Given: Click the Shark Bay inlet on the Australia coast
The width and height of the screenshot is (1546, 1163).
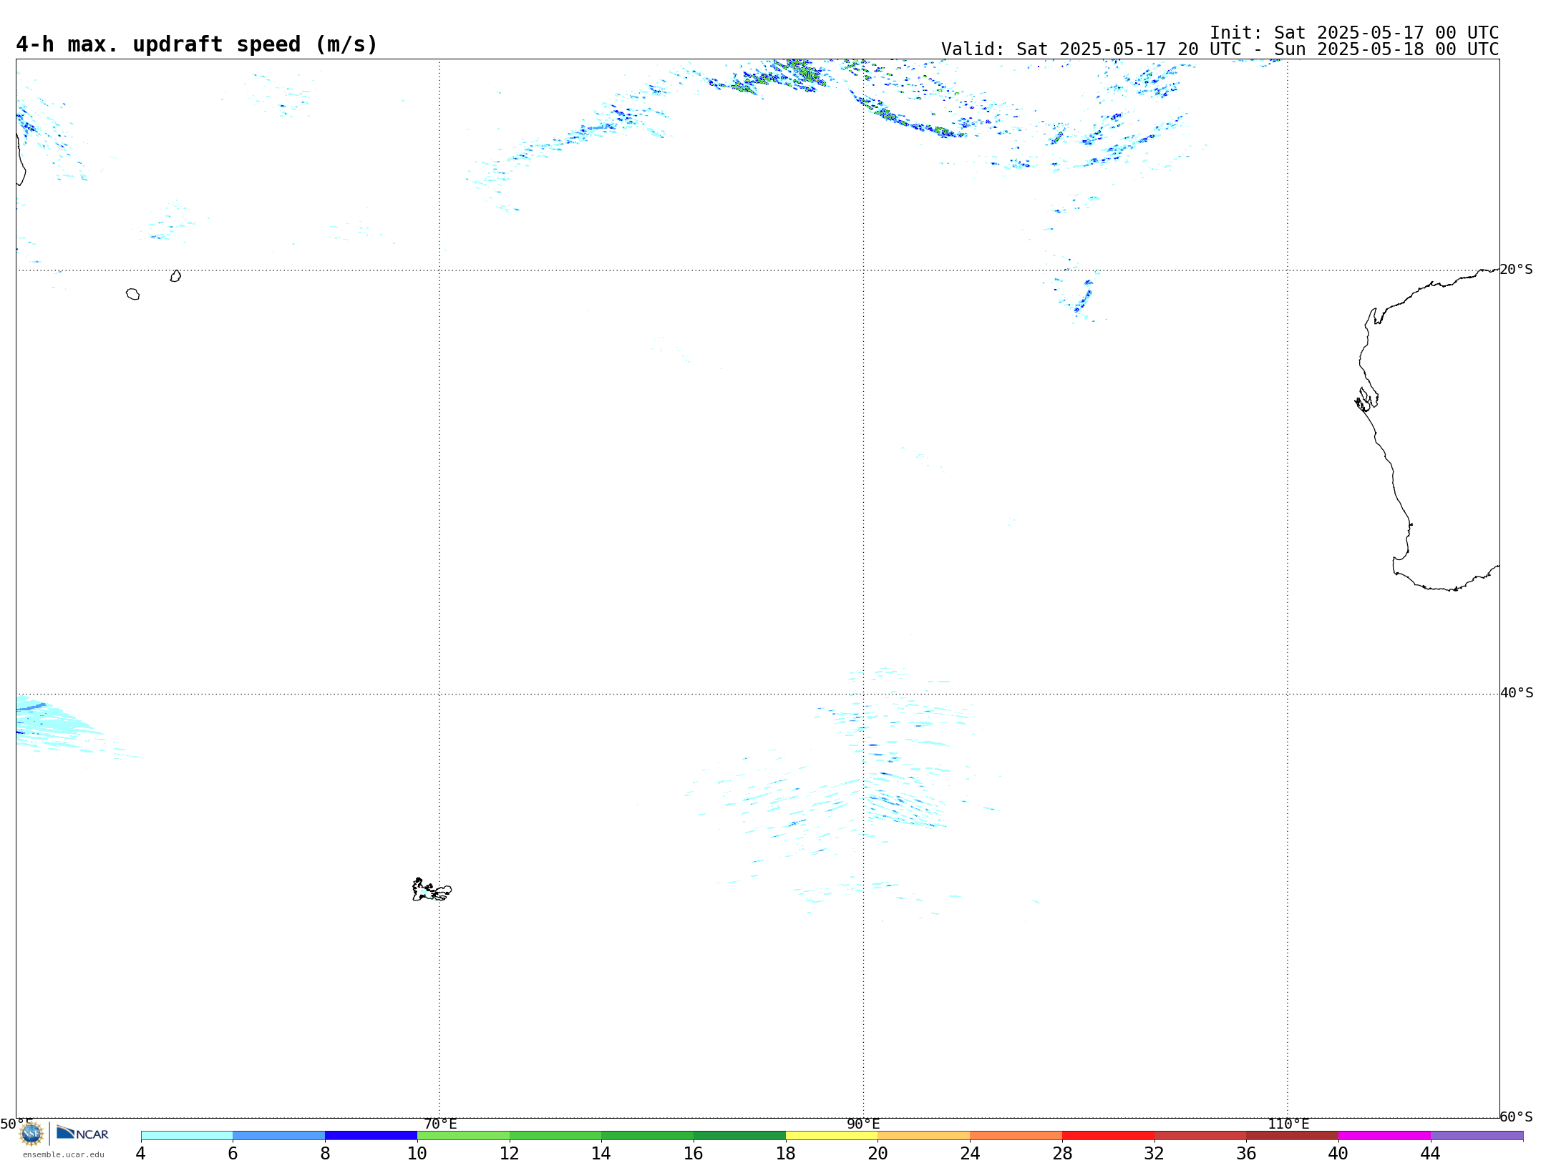Looking at the screenshot, I should click(x=1366, y=398).
